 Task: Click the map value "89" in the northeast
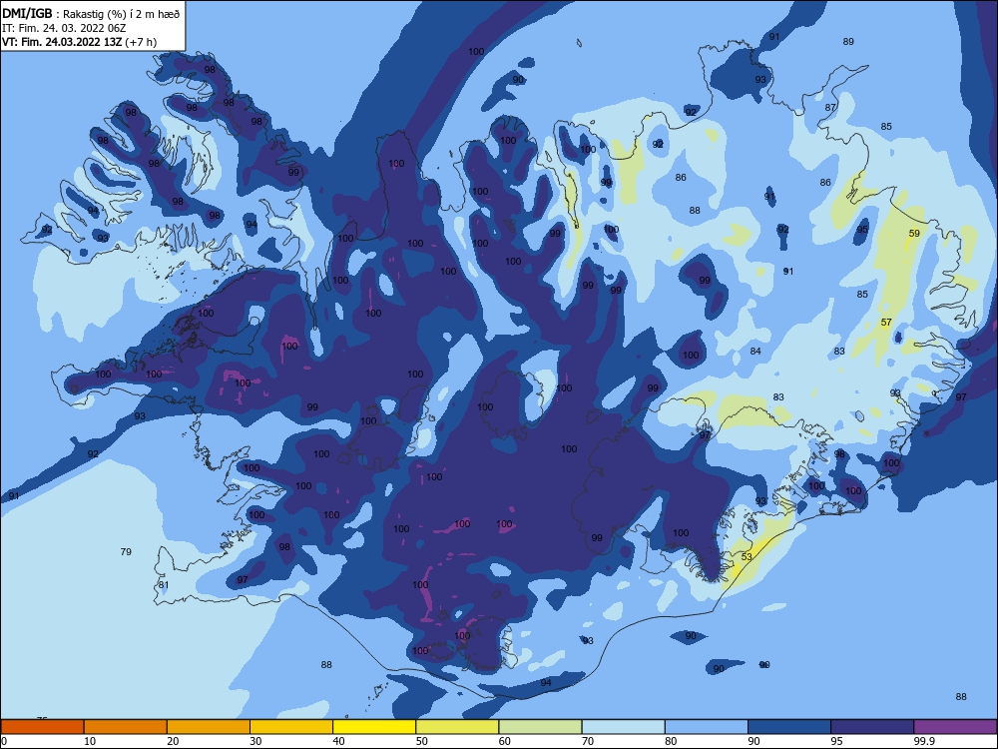[848, 41]
